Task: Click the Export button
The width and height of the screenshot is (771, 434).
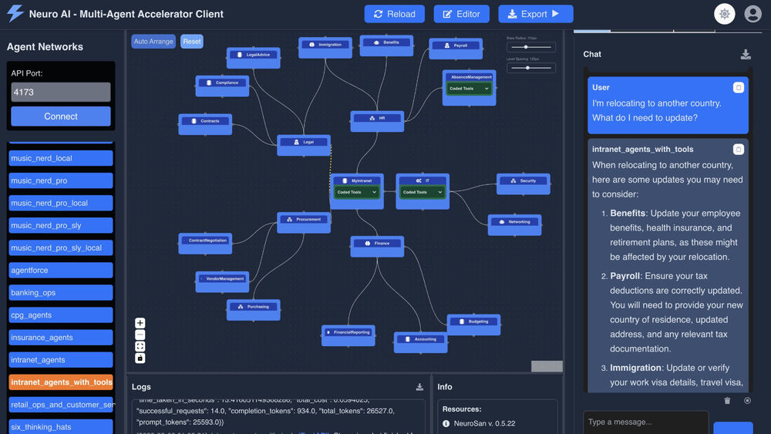Action: tap(536, 14)
